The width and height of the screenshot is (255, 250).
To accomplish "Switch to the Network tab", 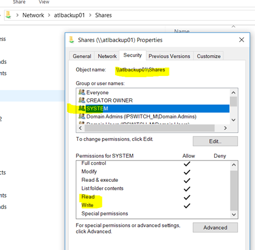I will click(107, 56).
